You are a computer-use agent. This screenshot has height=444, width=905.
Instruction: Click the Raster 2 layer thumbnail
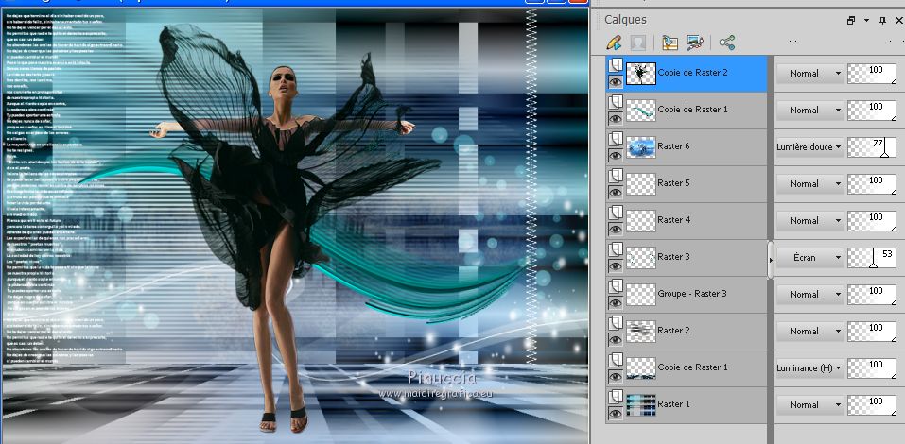pos(640,331)
